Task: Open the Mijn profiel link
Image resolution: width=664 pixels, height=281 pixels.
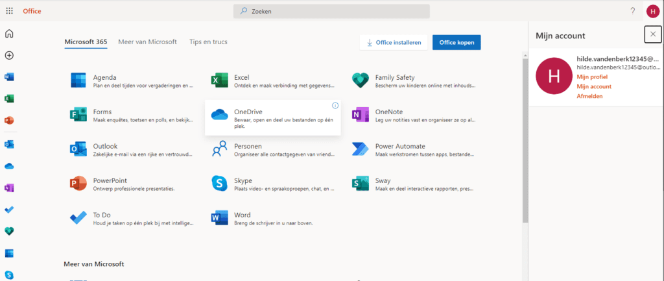Action: (592, 77)
